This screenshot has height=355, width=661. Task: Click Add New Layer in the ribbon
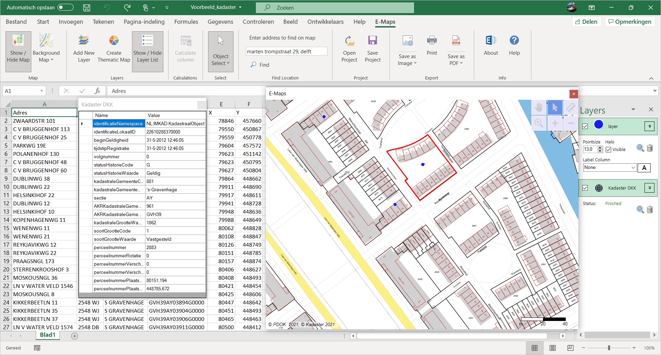84,48
